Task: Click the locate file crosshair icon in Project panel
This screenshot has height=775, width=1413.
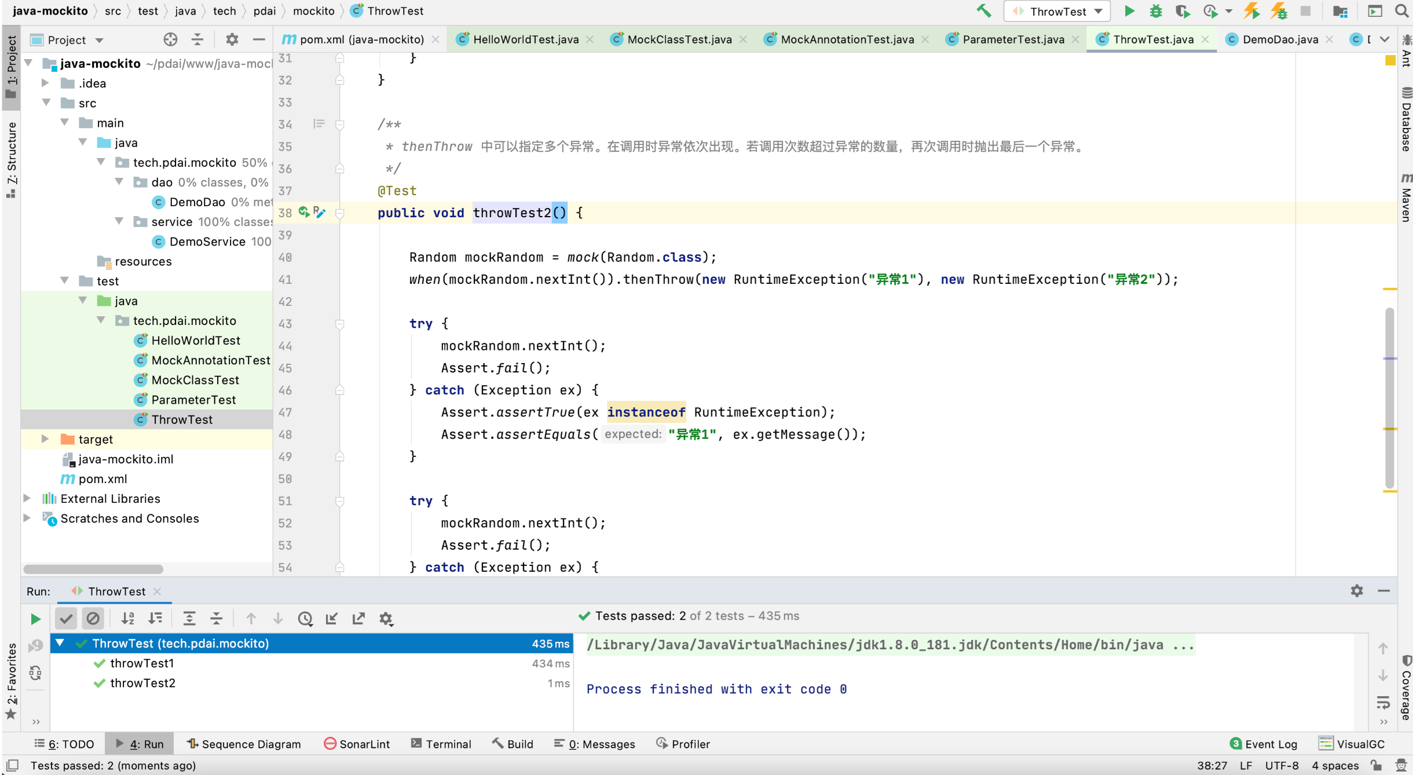Action: (x=170, y=39)
